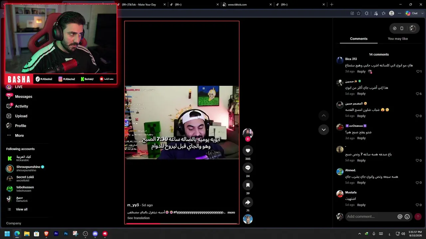Open the emoji picker in comment box
This screenshot has width=426, height=239.
point(407,217)
